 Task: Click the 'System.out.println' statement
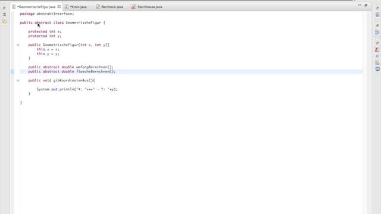(x=77, y=89)
